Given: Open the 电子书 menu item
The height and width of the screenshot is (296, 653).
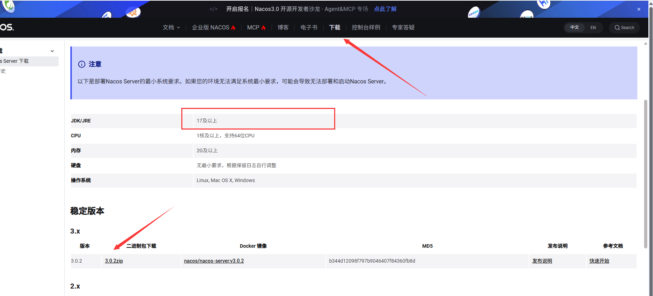Looking at the screenshot, I should coord(309,27).
